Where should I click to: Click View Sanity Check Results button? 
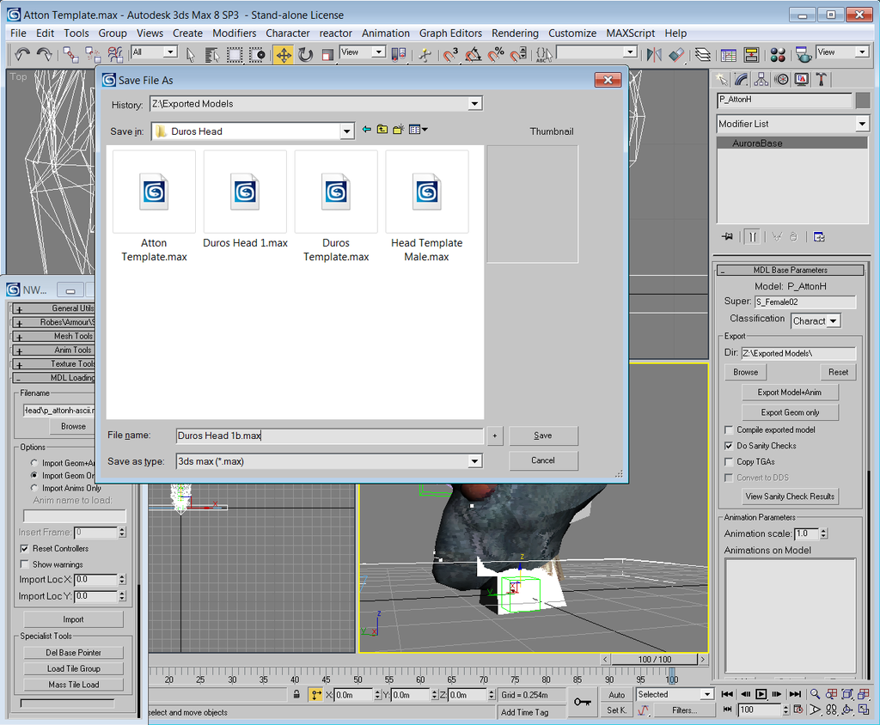tap(790, 496)
